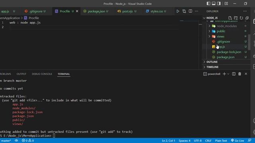The image size is (255, 143).
Task: Run the file with the play icon
Action: click(x=178, y=11)
